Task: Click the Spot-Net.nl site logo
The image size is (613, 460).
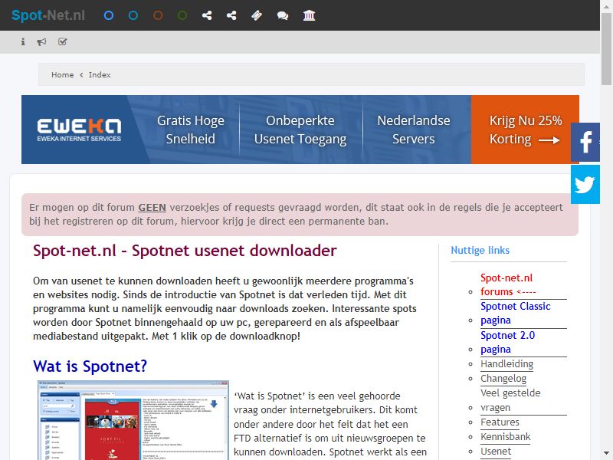Action: pyautogui.click(x=48, y=15)
